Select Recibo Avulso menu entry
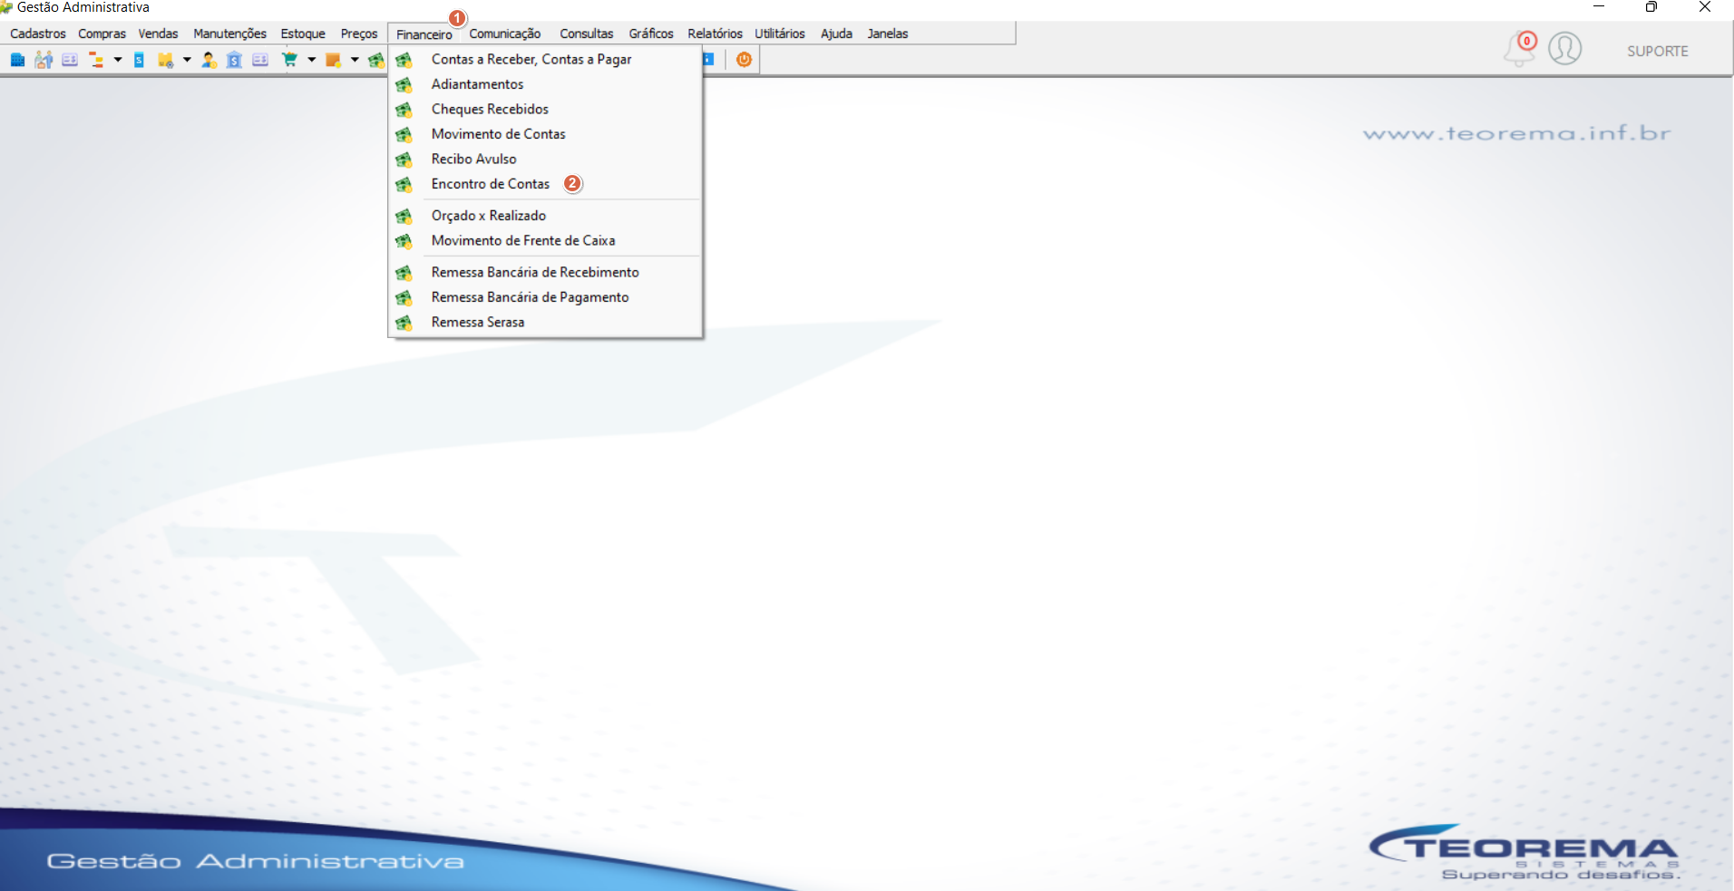 coord(545,160)
